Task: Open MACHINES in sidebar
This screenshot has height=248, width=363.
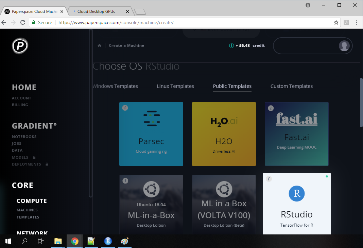Action: 27,210
